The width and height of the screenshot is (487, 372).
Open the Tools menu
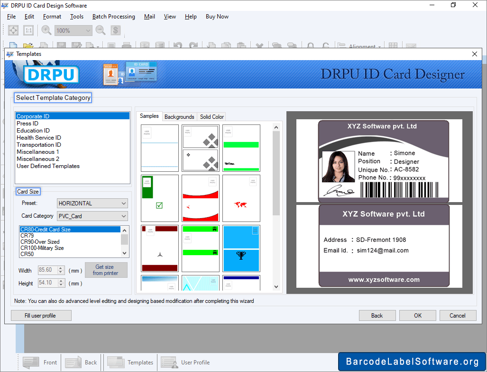pos(77,17)
